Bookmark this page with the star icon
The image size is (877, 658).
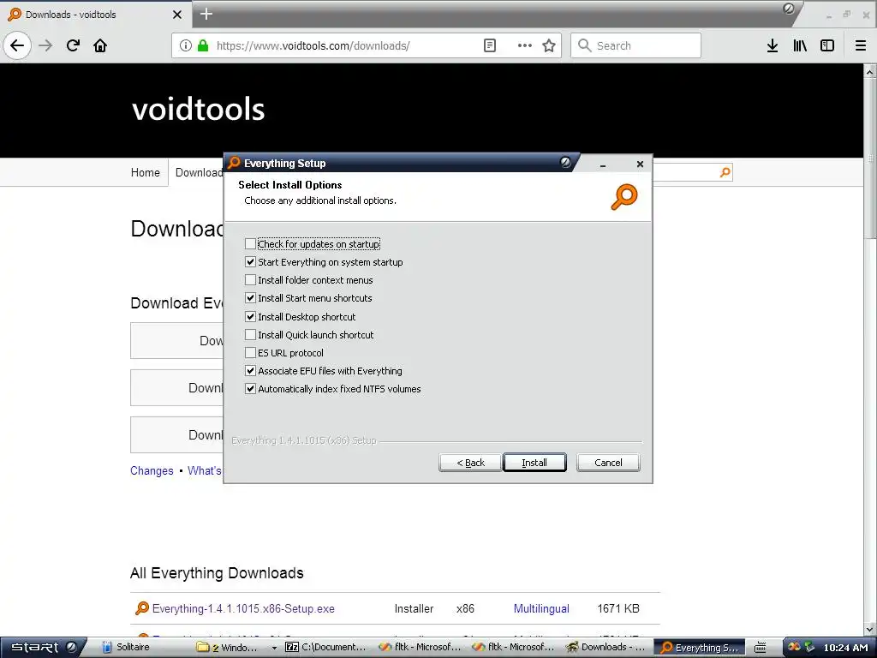tap(549, 45)
